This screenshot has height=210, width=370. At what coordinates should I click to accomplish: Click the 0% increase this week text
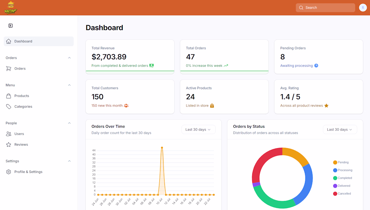204,66
